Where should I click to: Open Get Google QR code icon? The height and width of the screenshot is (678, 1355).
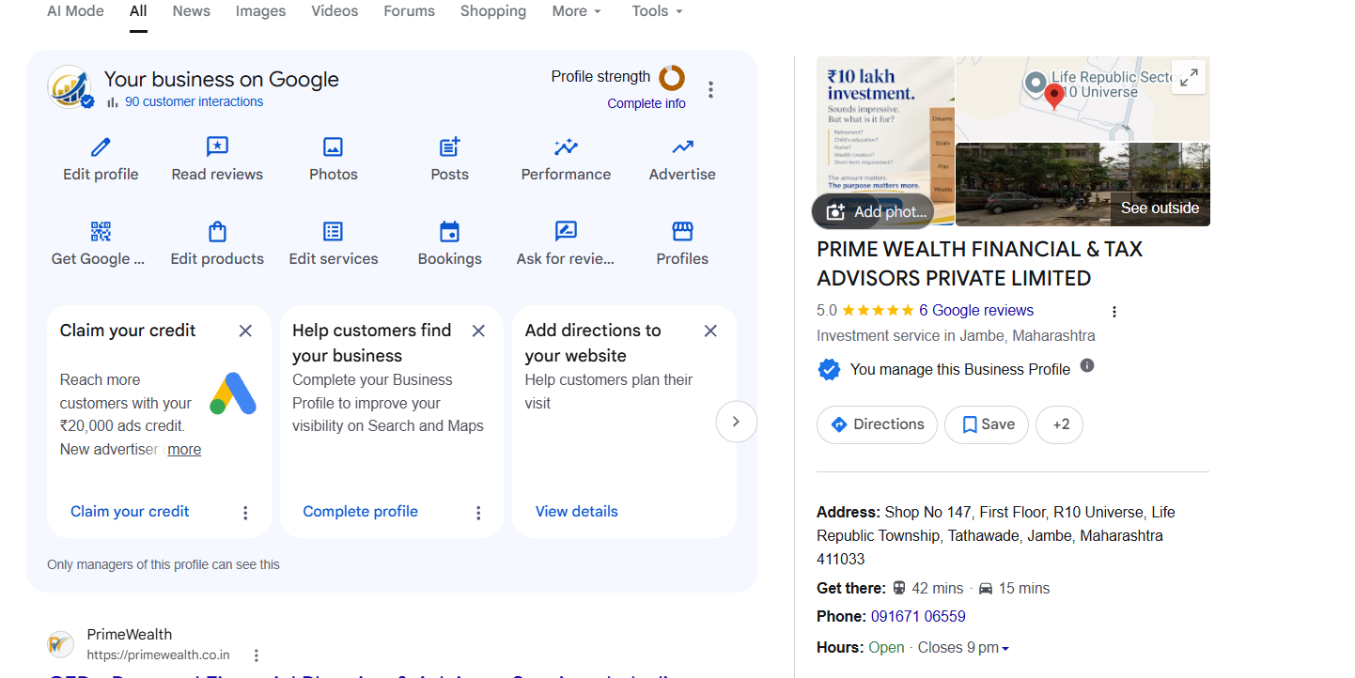[101, 232]
